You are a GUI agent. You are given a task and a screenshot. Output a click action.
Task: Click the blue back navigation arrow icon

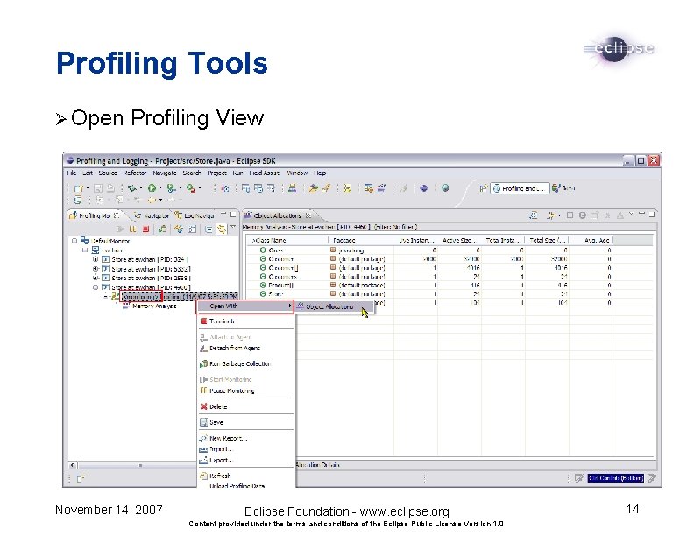(423, 188)
